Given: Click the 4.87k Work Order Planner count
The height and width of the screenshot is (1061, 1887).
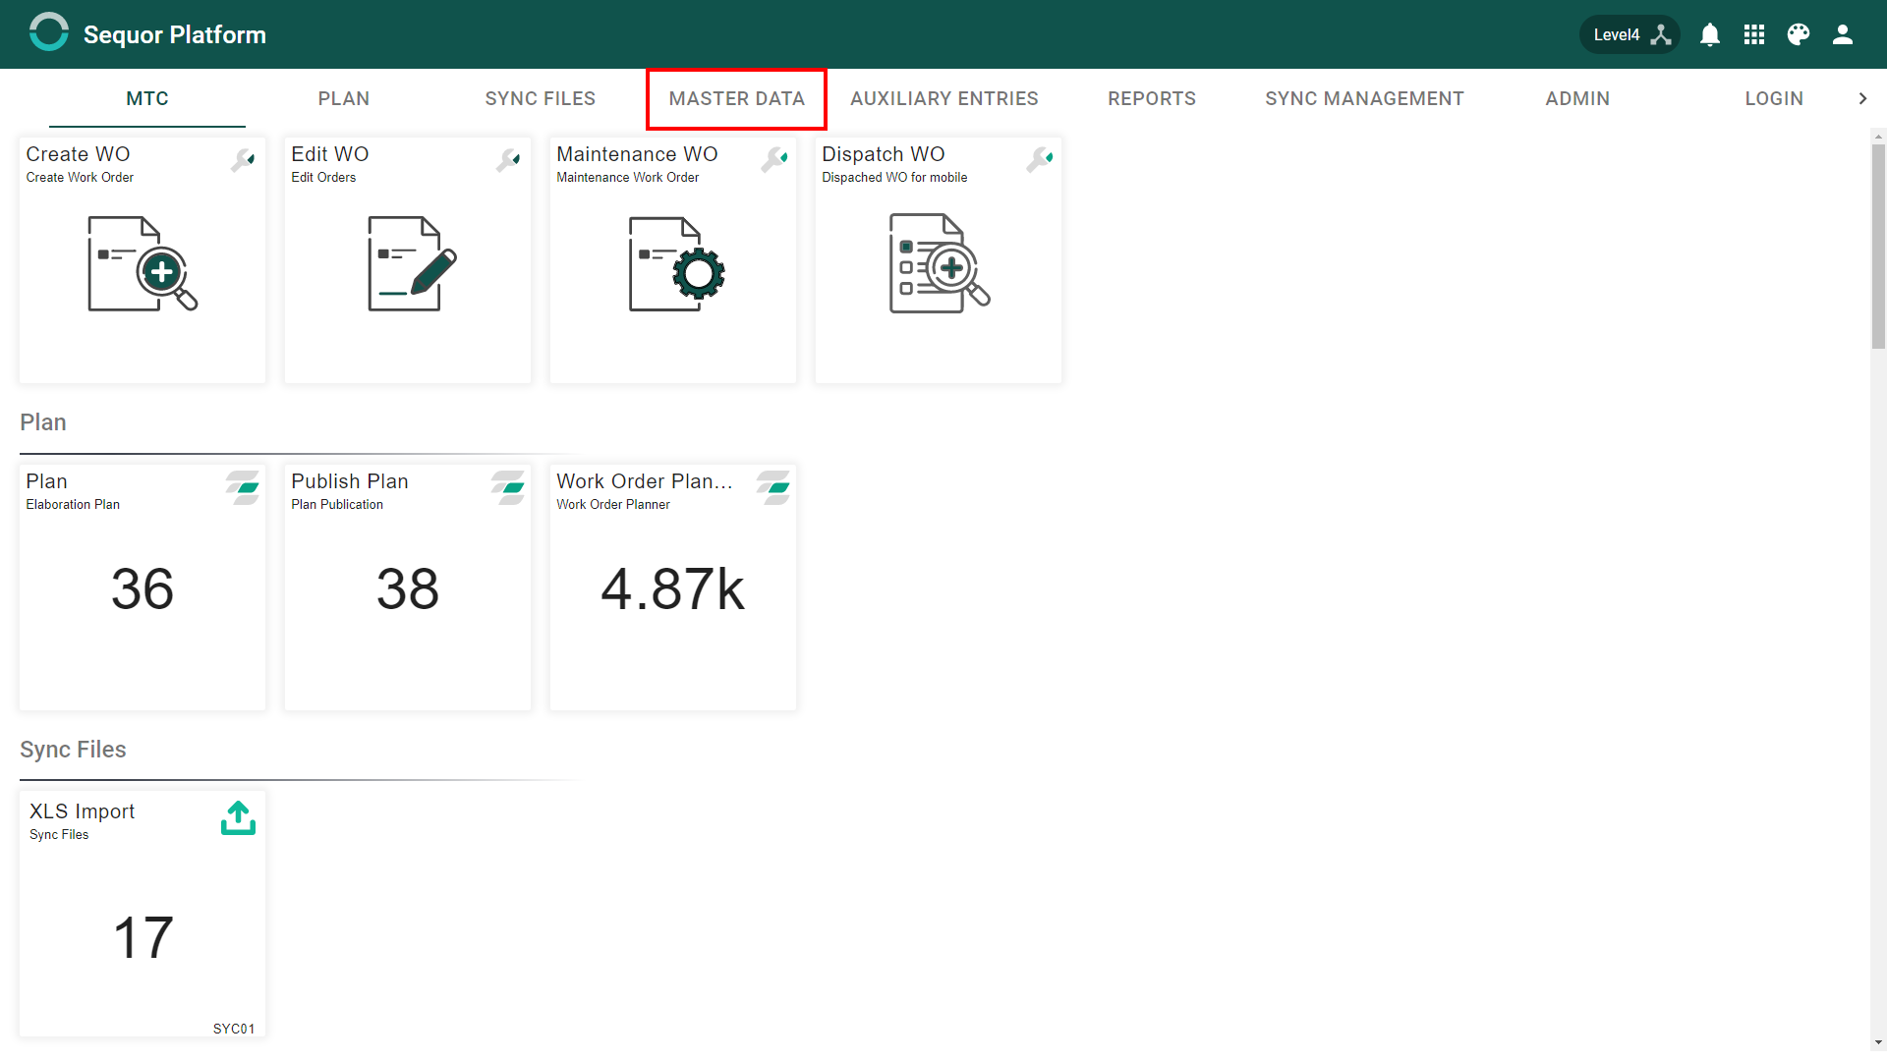Looking at the screenshot, I should coord(673,589).
